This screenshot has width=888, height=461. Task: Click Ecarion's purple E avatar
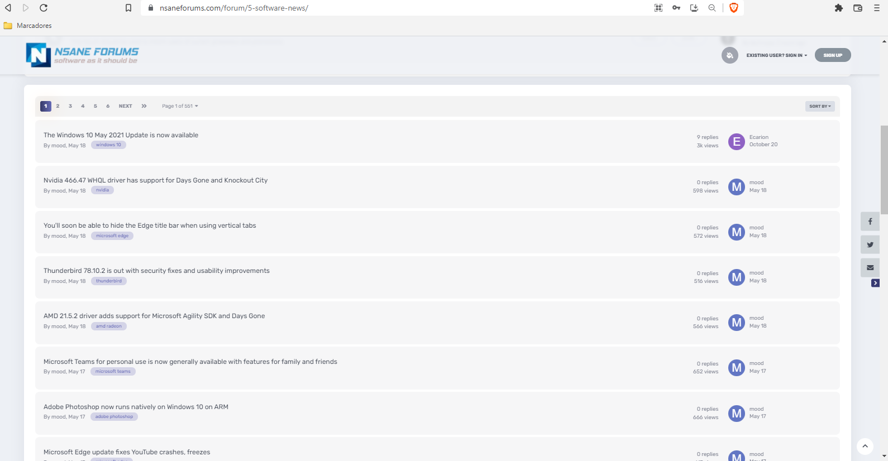tap(737, 142)
